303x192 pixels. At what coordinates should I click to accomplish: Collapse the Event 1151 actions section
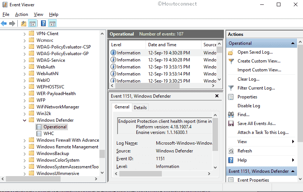[x=293, y=171]
